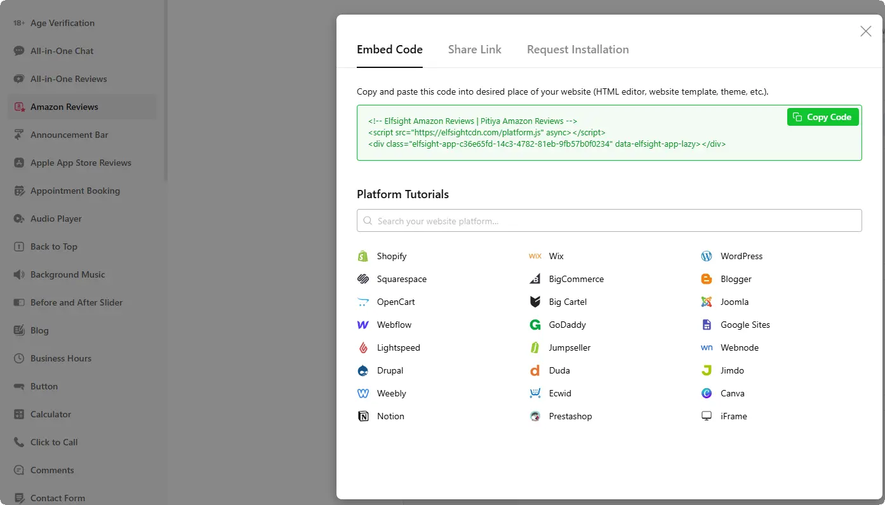Click the Blogger logo icon

pos(707,279)
